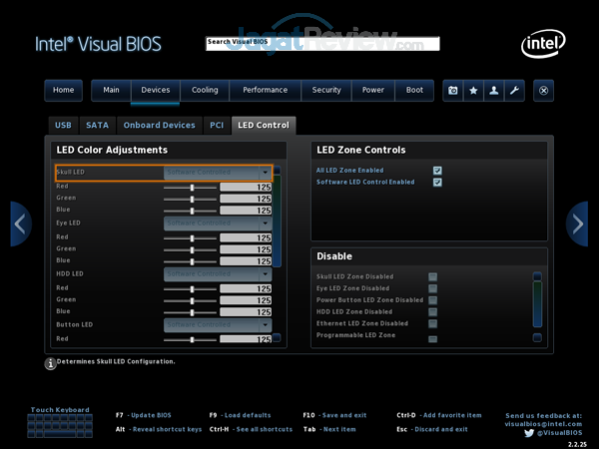599x449 pixels.
Task: Toggle All LED Zone Enabled checkbox
Action: pyautogui.click(x=437, y=171)
